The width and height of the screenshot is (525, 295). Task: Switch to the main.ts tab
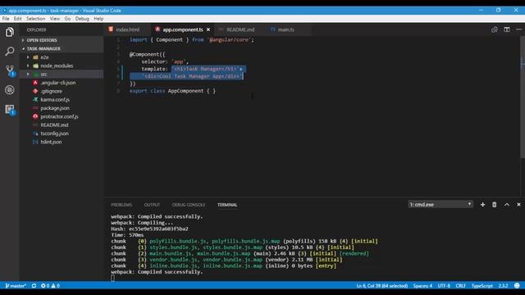click(285, 29)
